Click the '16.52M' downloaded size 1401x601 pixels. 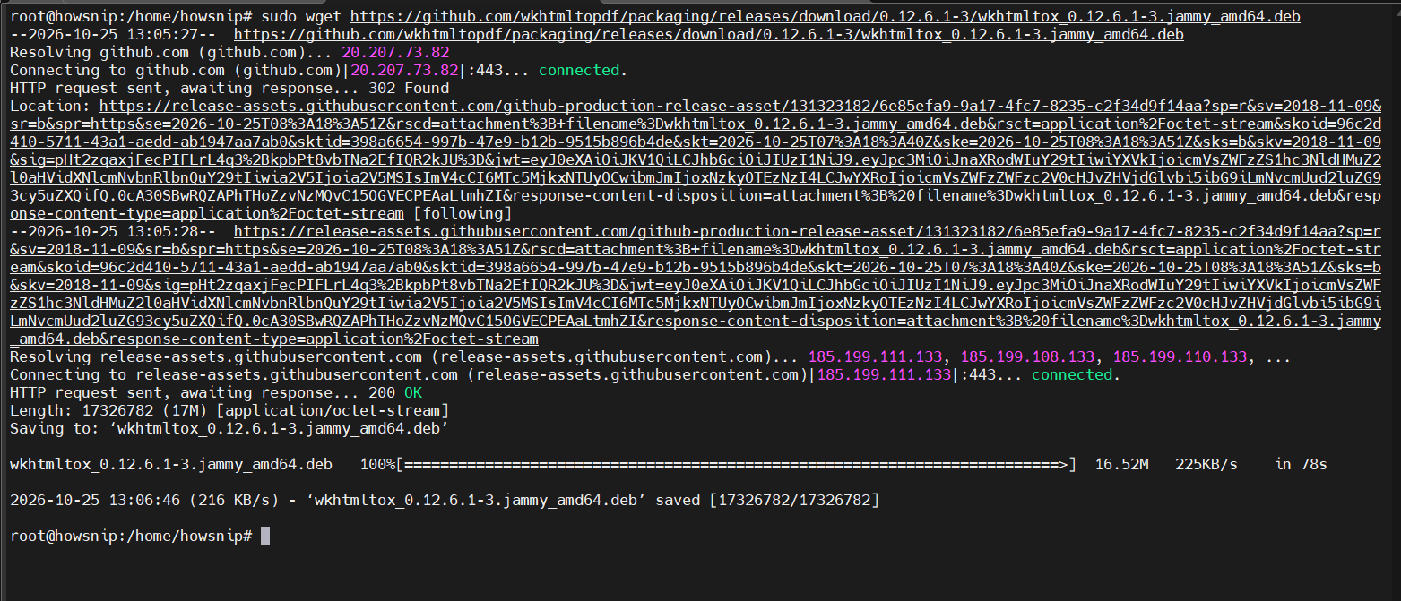(1121, 464)
